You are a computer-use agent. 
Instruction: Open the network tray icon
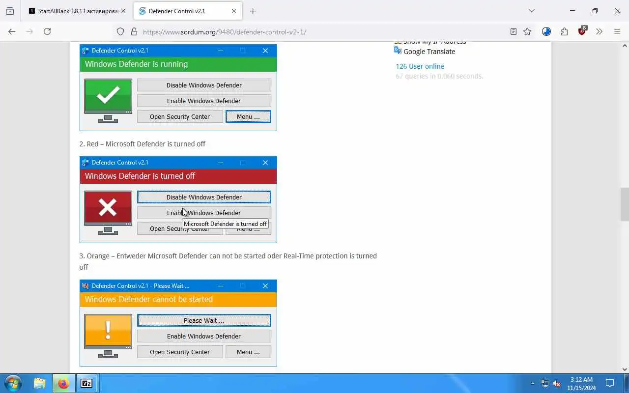(x=545, y=383)
